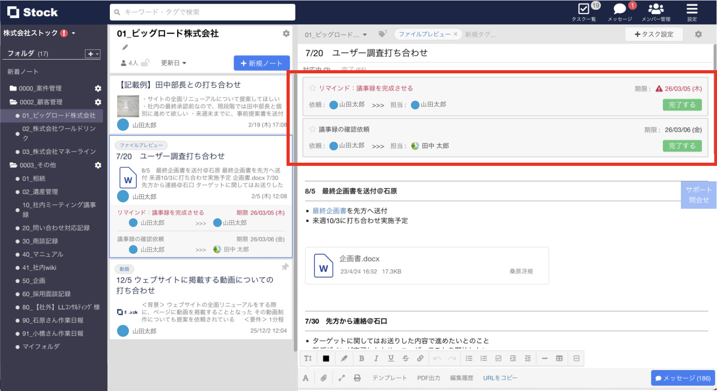Screen dimensions: 717x391
Task: Increase indent in editor toolbar
Action: click(x=513, y=358)
